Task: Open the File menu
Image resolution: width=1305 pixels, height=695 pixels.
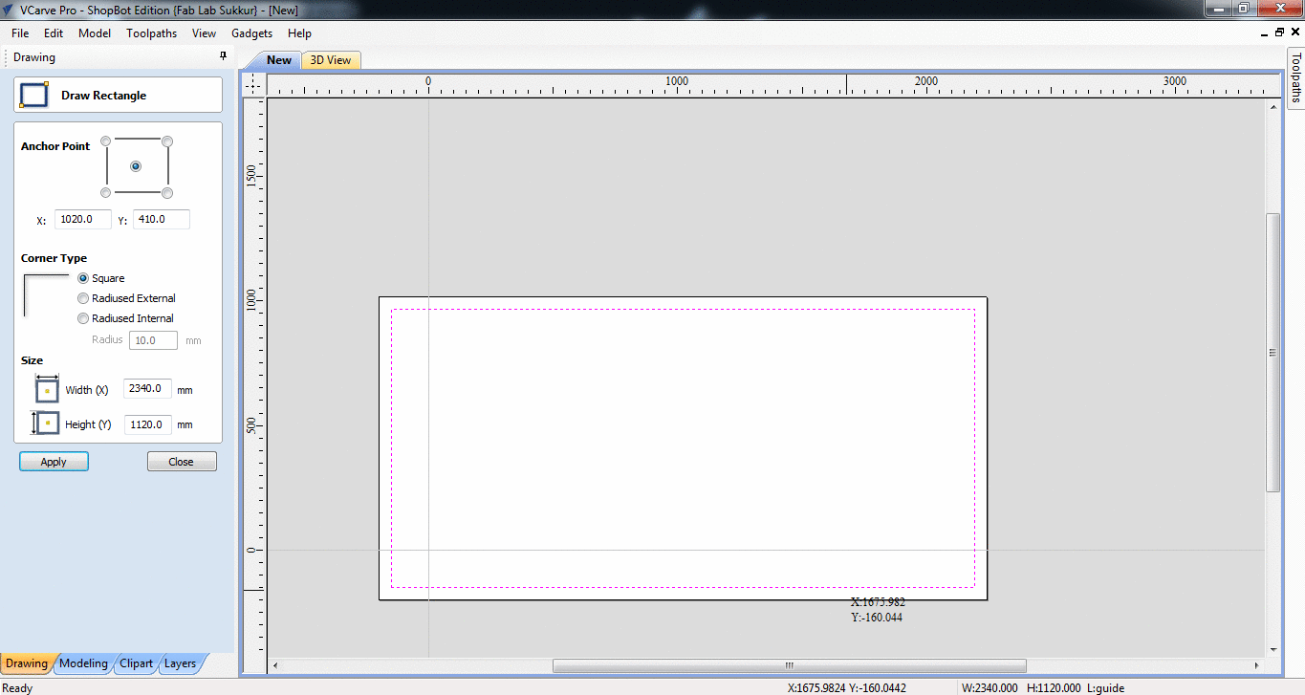Action: click(20, 33)
